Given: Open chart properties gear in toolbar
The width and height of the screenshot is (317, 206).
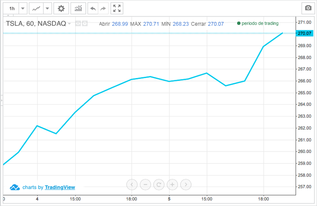Looking at the screenshot, I should (x=61, y=8).
